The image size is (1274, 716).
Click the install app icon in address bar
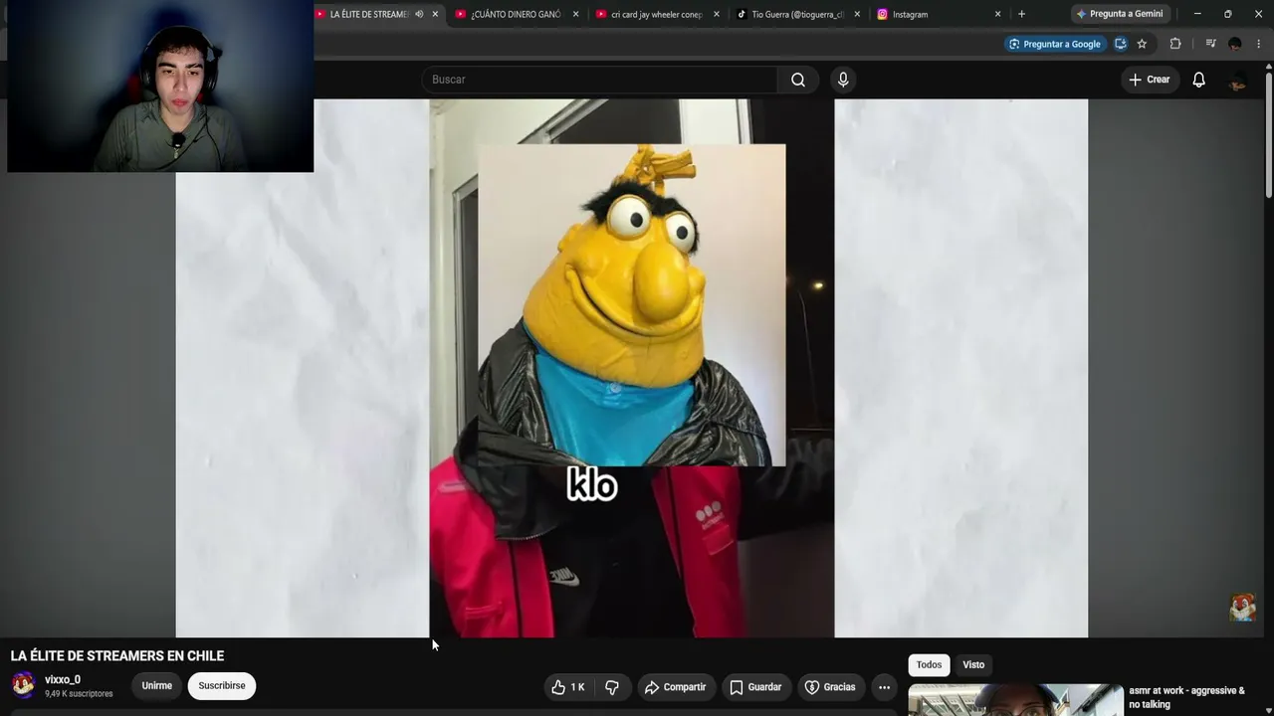[1120, 44]
